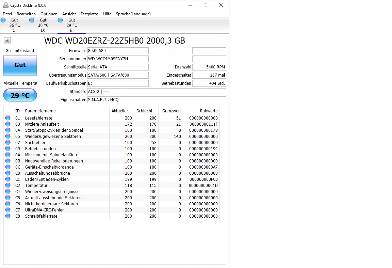The height and width of the screenshot is (268, 392).
Task: Click status icon next to Nicht korrigierbare Sektoren
Action: click(8, 204)
